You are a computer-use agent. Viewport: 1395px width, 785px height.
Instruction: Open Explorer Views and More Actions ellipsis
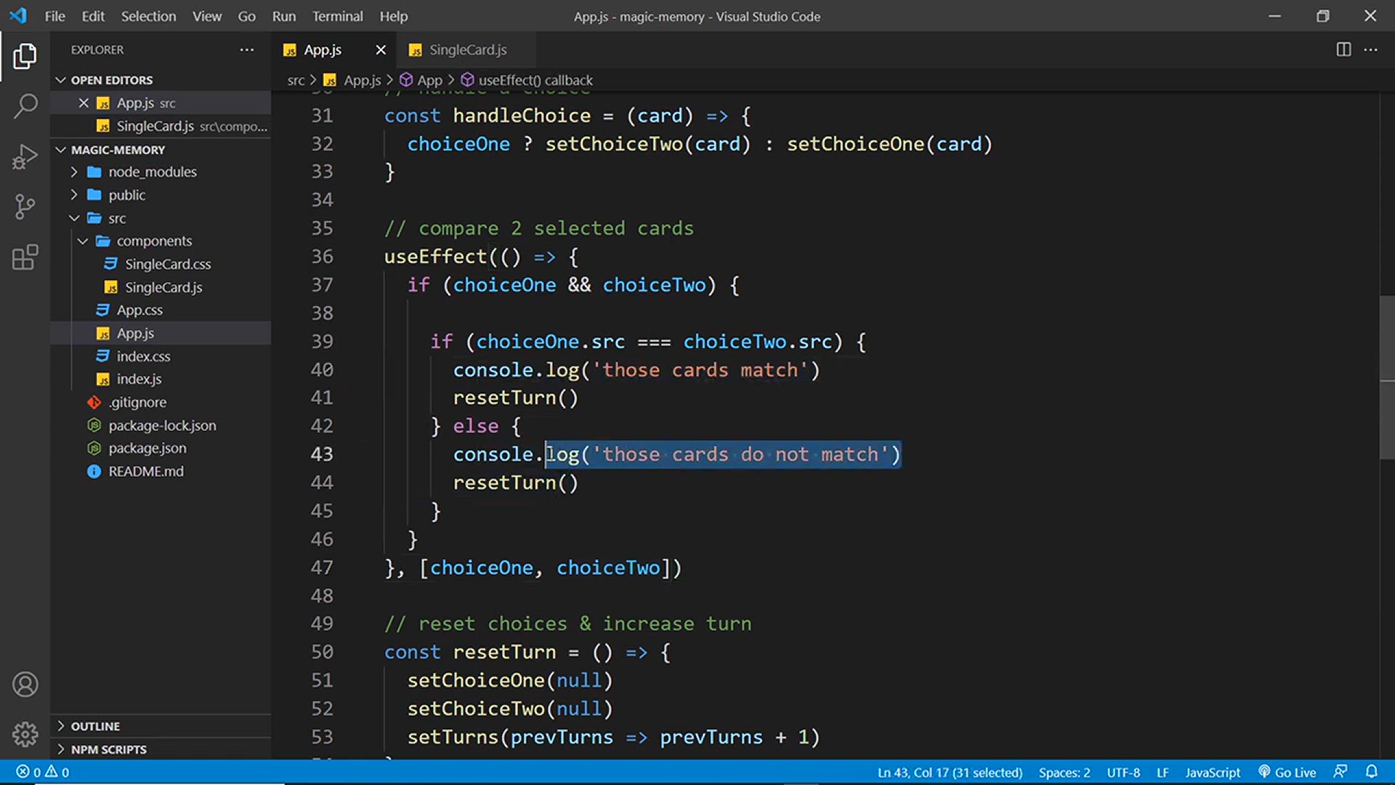click(247, 49)
